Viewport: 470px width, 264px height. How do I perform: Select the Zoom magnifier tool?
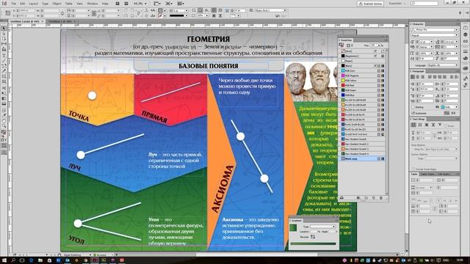4,126
